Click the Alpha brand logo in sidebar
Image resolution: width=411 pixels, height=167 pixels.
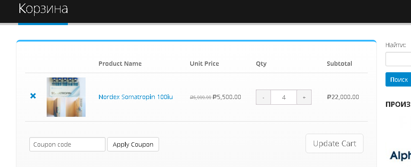click(400, 155)
